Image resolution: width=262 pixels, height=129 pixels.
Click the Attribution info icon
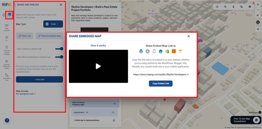260,112
